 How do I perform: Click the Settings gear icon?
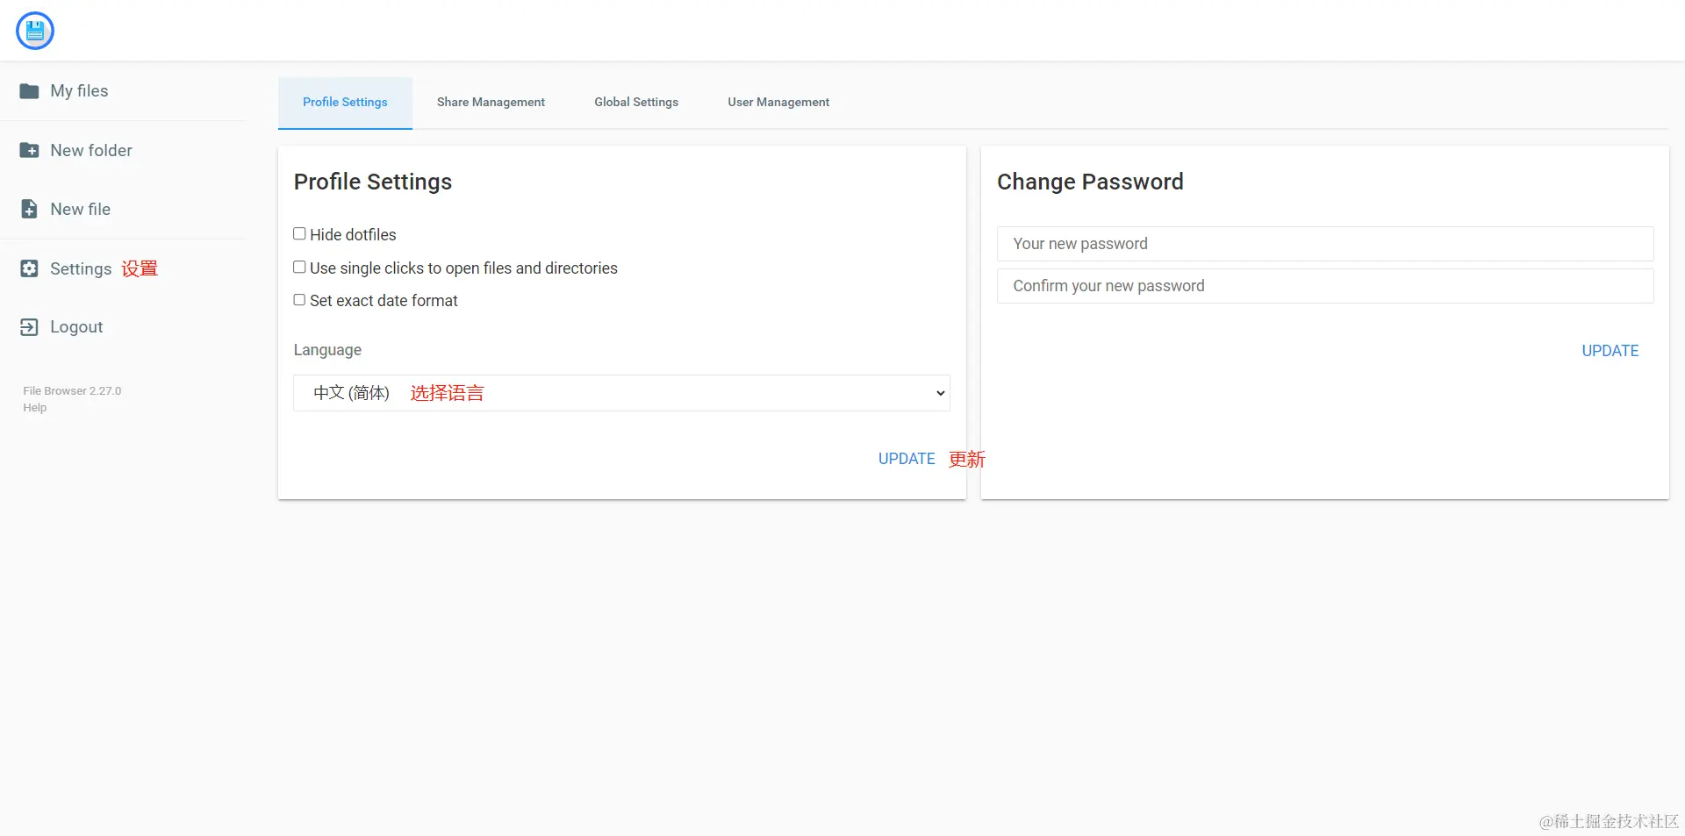(29, 268)
